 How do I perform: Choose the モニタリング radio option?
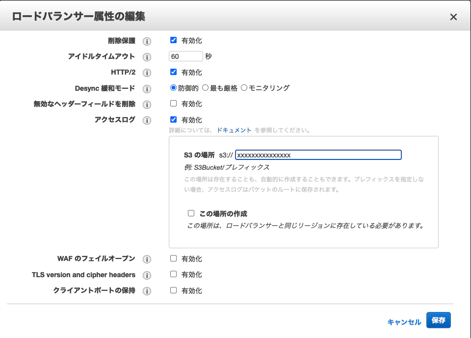(x=244, y=88)
